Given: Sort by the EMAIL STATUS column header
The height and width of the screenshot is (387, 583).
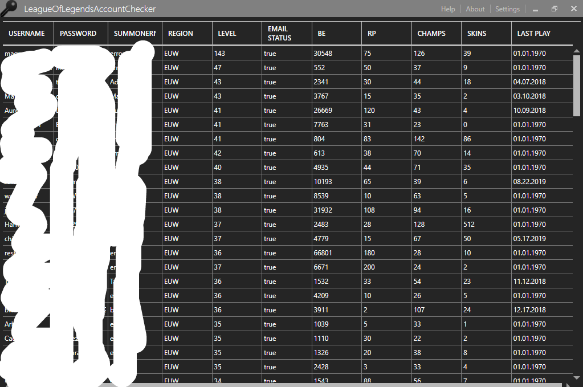Looking at the screenshot, I should coord(287,34).
